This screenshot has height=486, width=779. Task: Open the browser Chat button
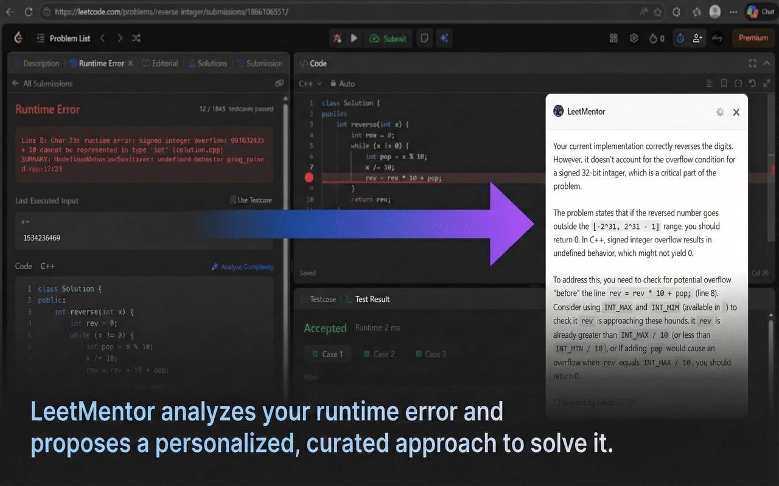click(x=761, y=12)
